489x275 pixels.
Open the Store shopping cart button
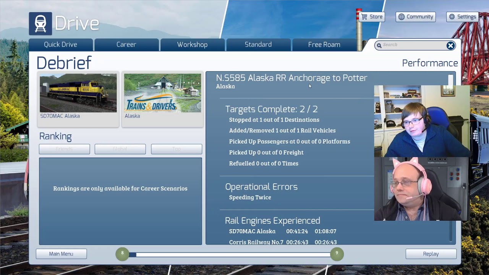pos(372,17)
